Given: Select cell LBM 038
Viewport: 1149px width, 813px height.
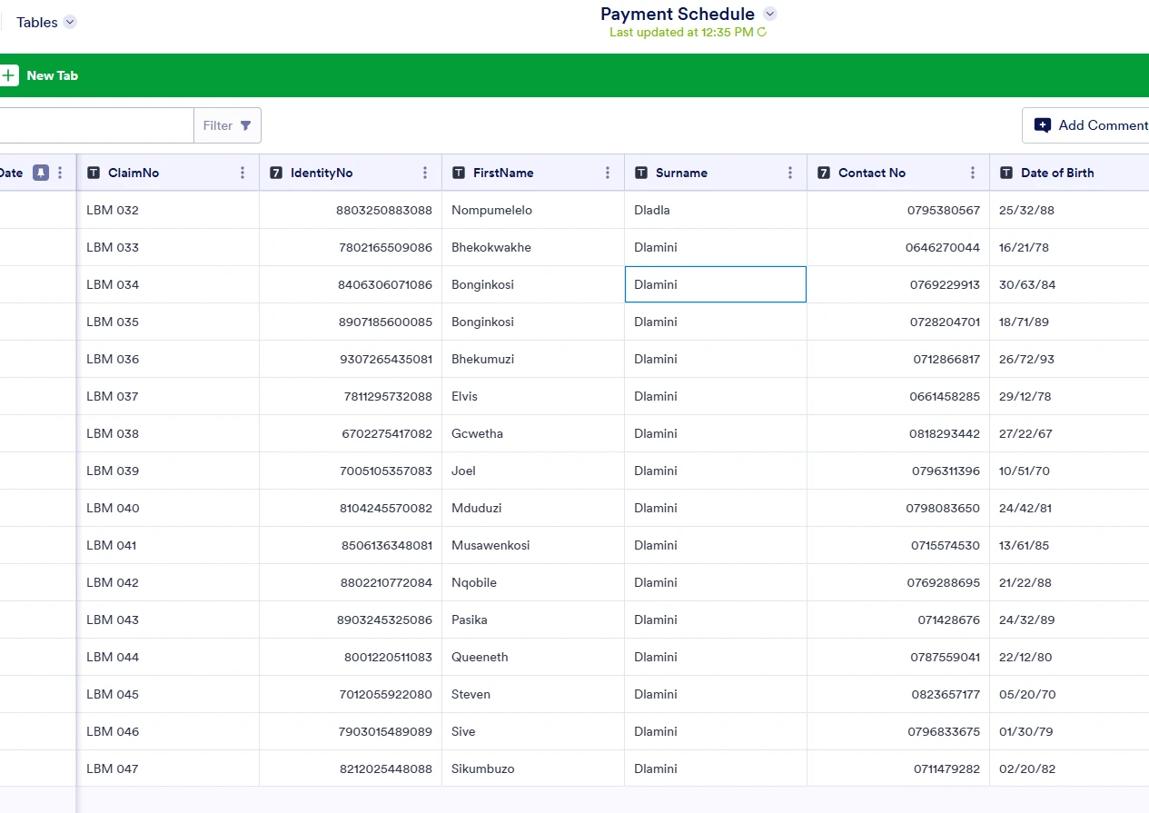Looking at the screenshot, I should [x=168, y=433].
